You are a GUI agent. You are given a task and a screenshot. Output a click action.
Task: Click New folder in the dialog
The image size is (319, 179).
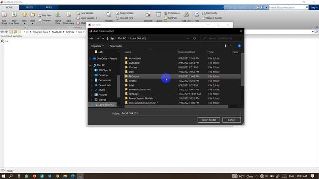[116, 46]
